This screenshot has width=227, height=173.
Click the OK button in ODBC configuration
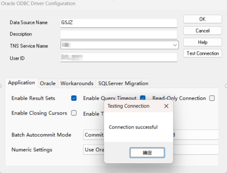point(202,19)
